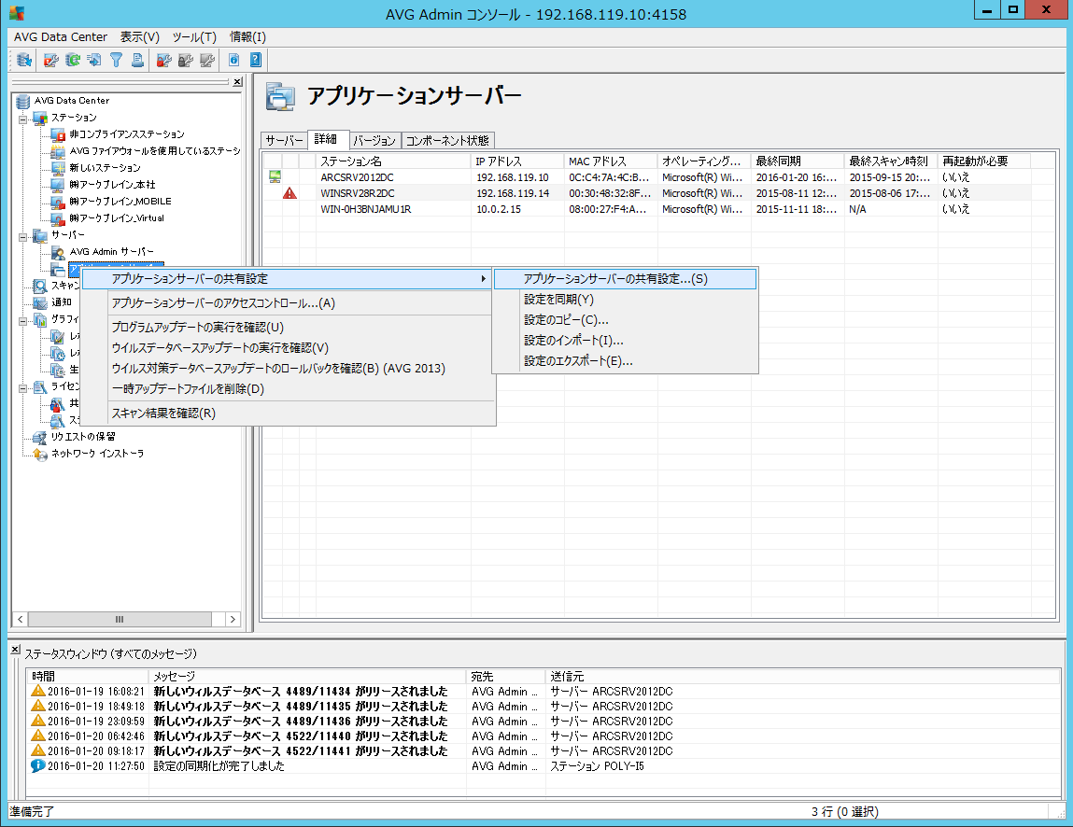
Task: Collapse the サーバー tree node
Action: pos(22,237)
